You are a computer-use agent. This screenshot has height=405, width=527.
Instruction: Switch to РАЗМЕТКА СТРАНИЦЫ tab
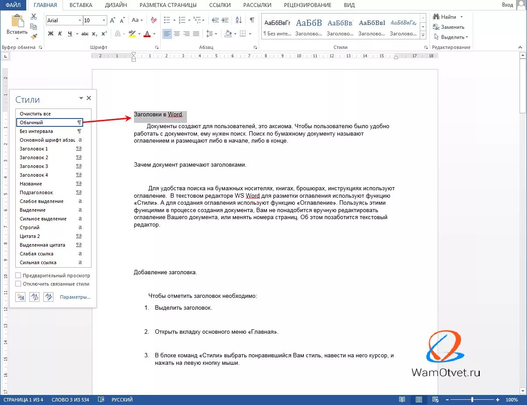coord(168,5)
